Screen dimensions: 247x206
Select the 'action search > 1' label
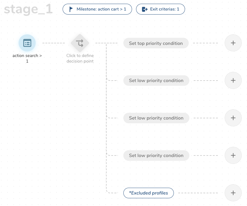pos(27,59)
